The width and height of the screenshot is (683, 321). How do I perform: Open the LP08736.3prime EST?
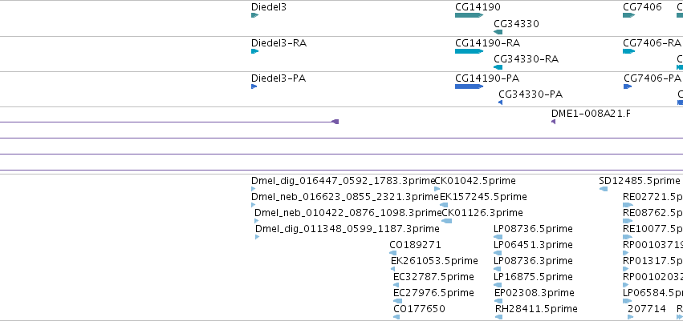point(533,261)
